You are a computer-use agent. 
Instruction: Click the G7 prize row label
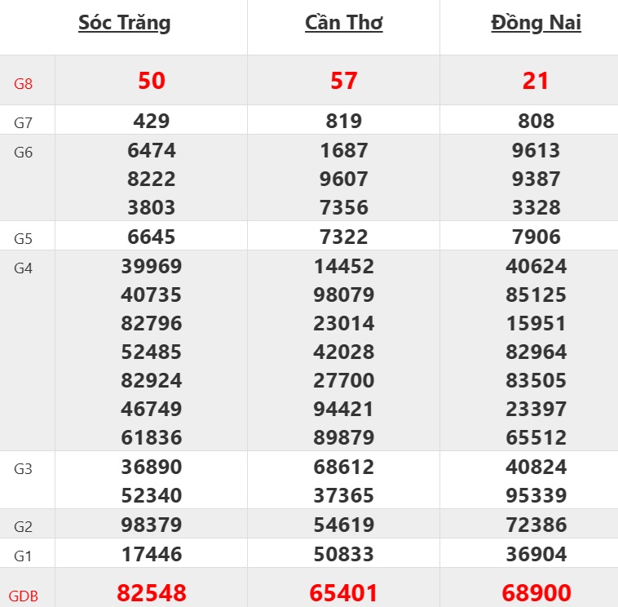[24, 124]
